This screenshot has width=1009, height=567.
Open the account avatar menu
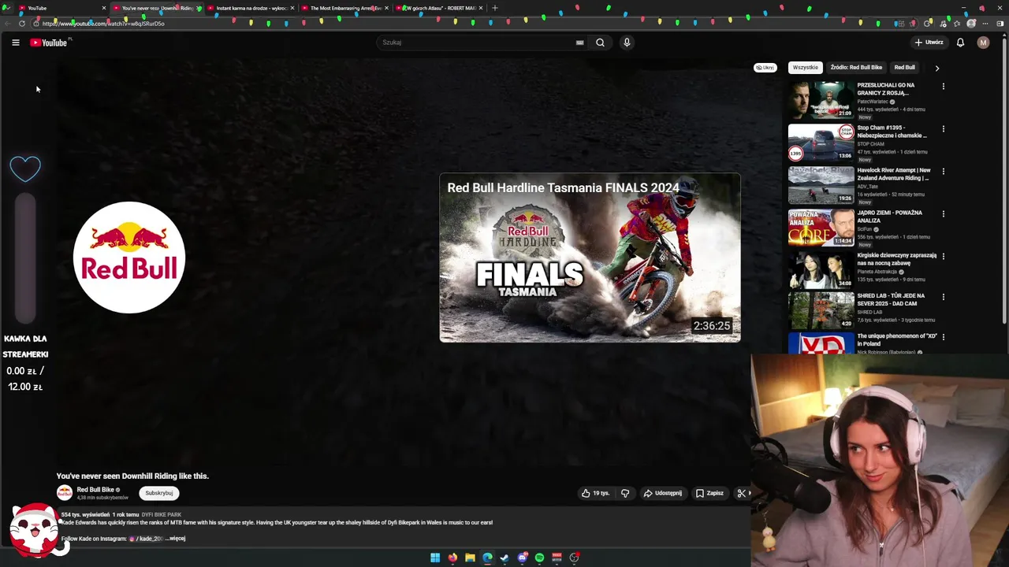(983, 43)
